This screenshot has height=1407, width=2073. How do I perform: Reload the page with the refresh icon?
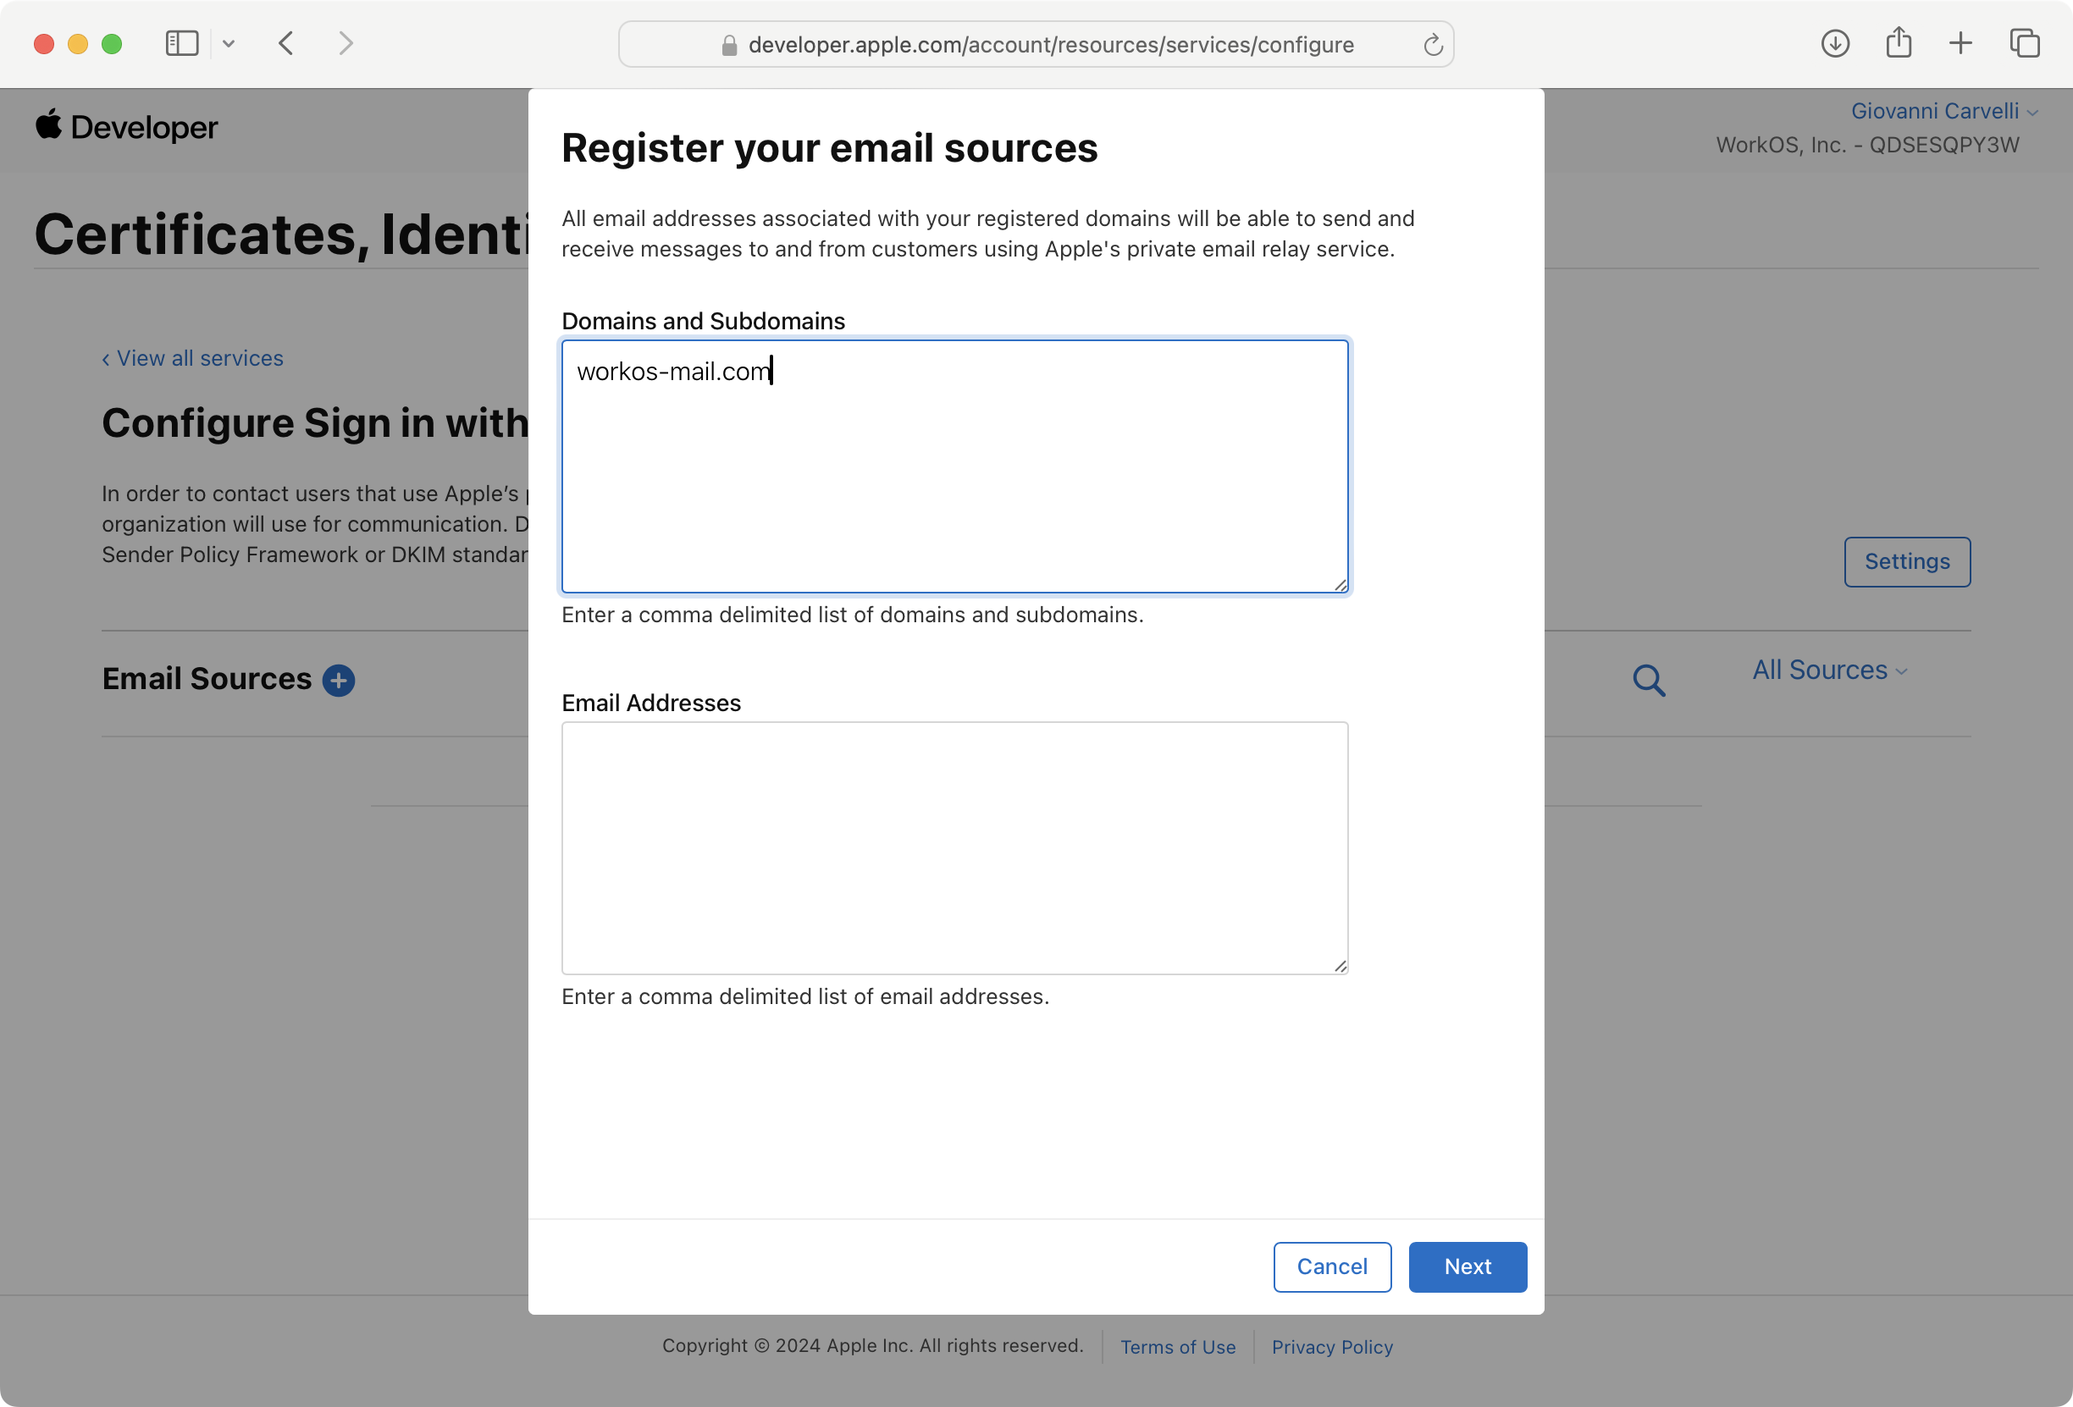tap(1433, 45)
